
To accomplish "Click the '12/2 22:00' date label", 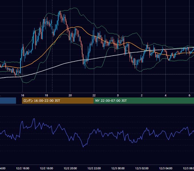I will pos(94,168).
